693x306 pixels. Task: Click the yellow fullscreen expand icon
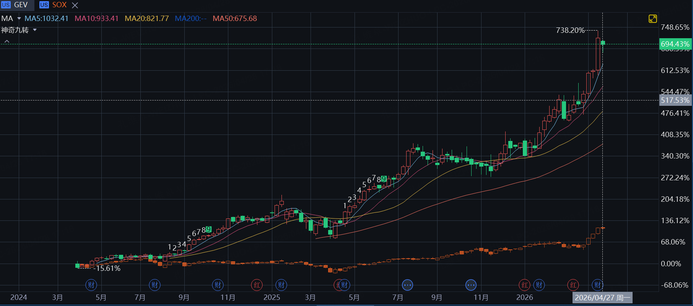coord(653,18)
